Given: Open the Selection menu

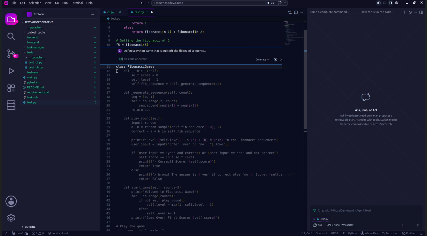Looking at the screenshot, I should 35,3.
